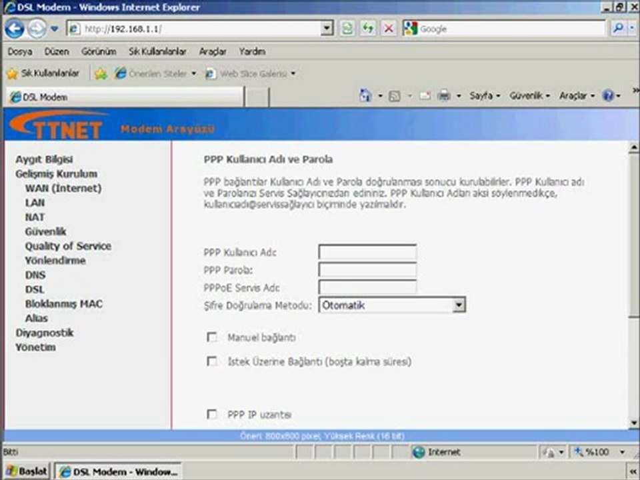
Task: Click the PPPoE Servis Adı input field
Action: [x=367, y=287]
